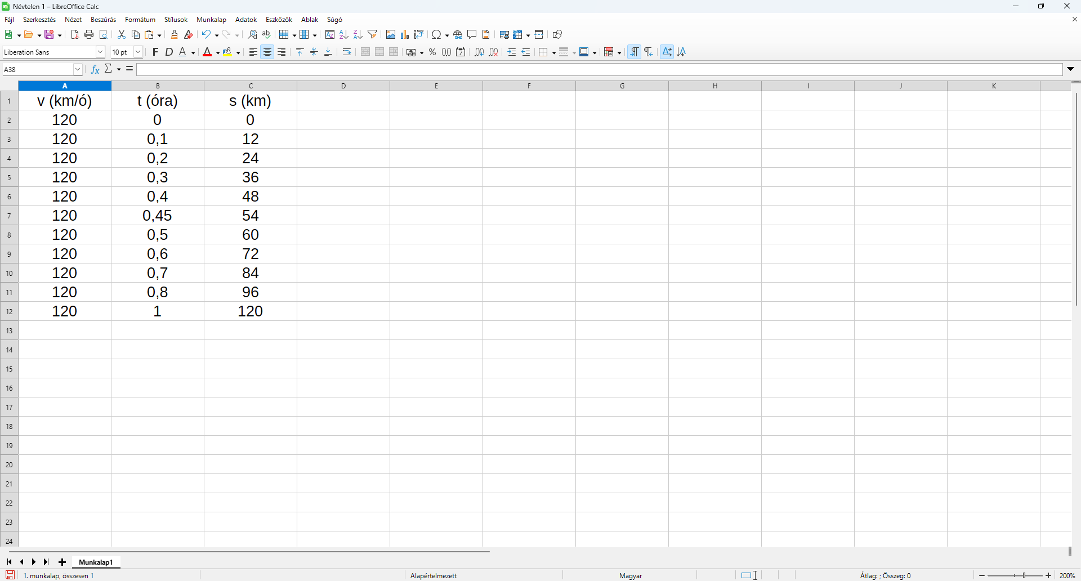Image resolution: width=1081 pixels, height=581 pixels.
Task: Toggle center horizontal alignment
Action: click(267, 52)
